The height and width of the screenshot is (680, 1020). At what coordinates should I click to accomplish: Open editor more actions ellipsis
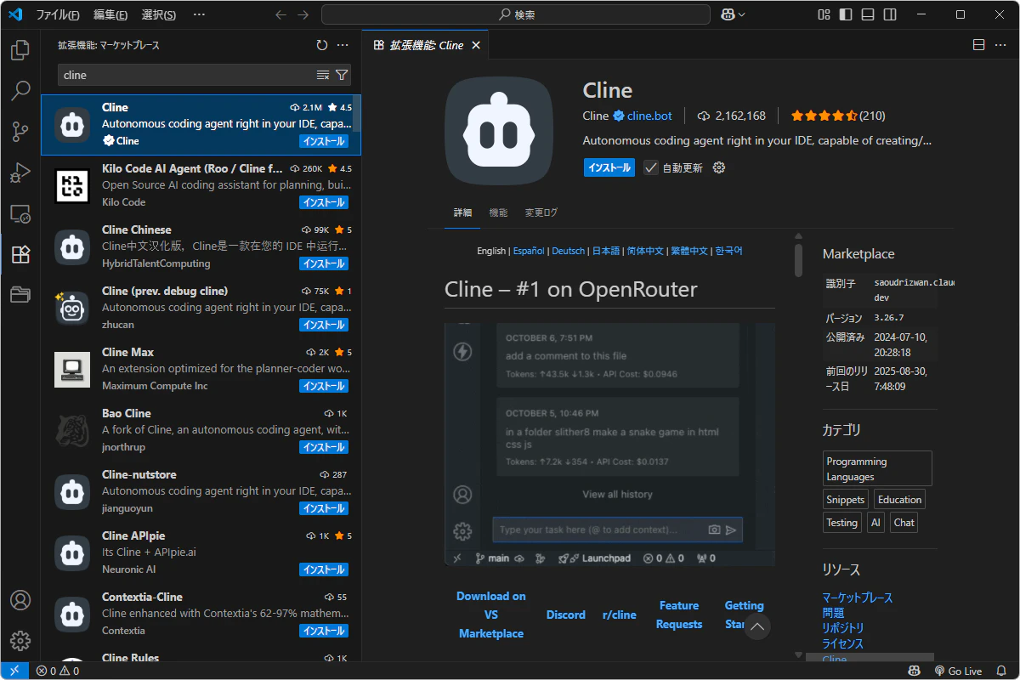(1000, 45)
